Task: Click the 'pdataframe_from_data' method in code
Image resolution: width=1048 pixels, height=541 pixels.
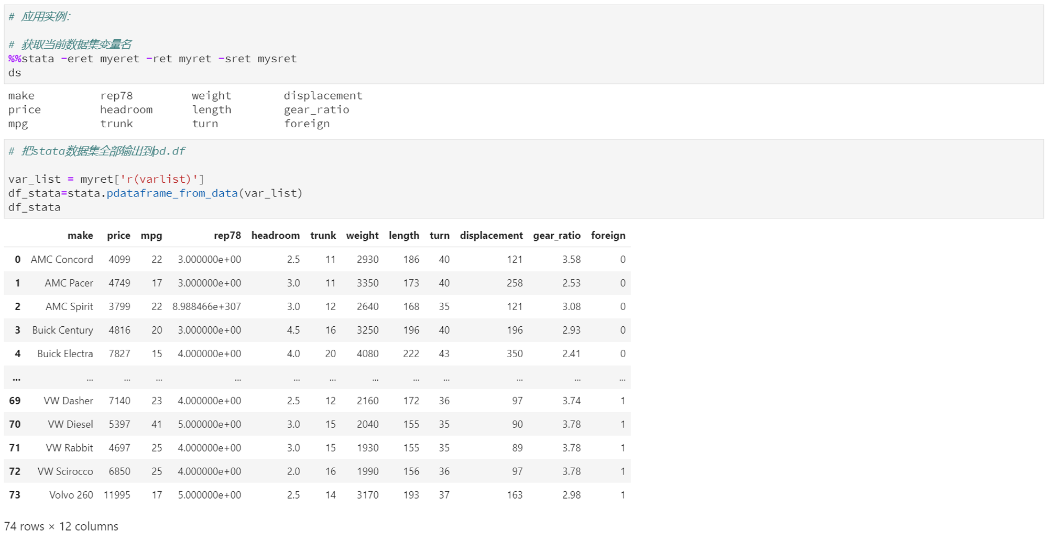Action: pyautogui.click(x=172, y=193)
